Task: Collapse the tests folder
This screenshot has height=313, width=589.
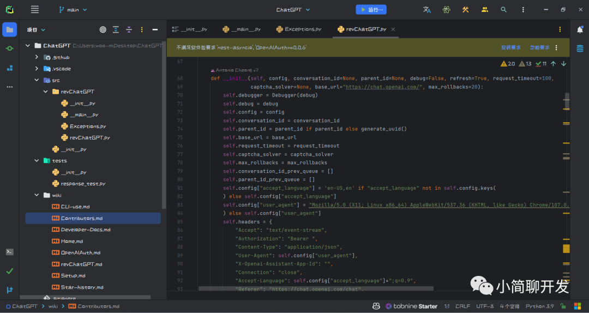Action: pyautogui.click(x=37, y=160)
